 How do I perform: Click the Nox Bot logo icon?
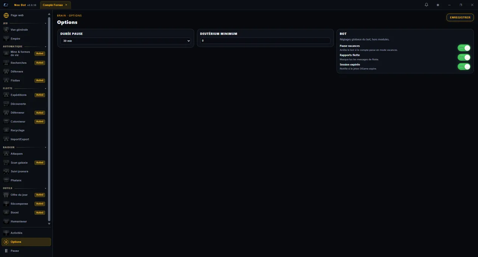[6, 5]
